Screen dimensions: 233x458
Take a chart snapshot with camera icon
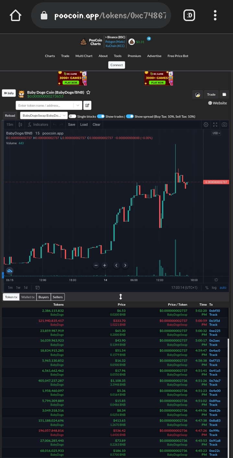point(224,124)
